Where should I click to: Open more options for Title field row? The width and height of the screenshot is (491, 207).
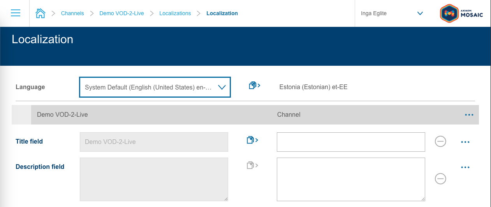coord(465,142)
